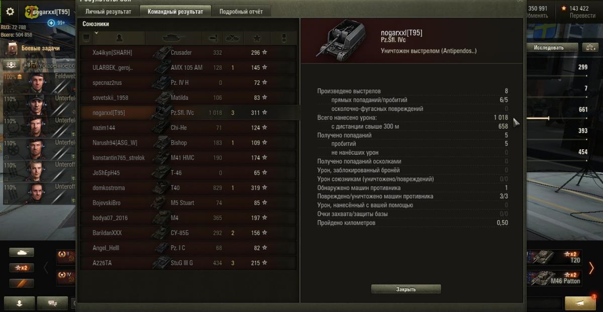Toggle accelerated crew training checkbox
The image size is (603, 312).
pos(33,65)
